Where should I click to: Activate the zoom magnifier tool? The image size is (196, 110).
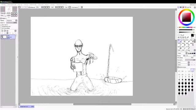(181, 37)
